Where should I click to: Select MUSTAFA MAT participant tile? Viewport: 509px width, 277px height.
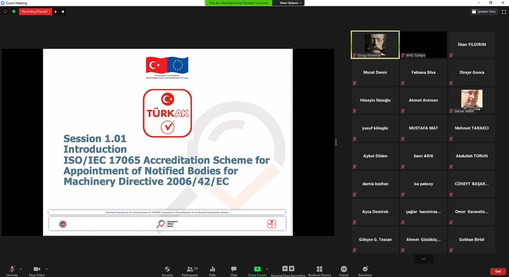[423, 128]
